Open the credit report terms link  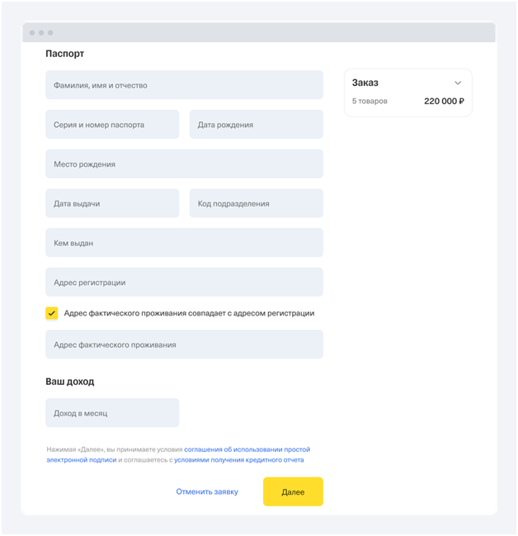pos(238,460)
